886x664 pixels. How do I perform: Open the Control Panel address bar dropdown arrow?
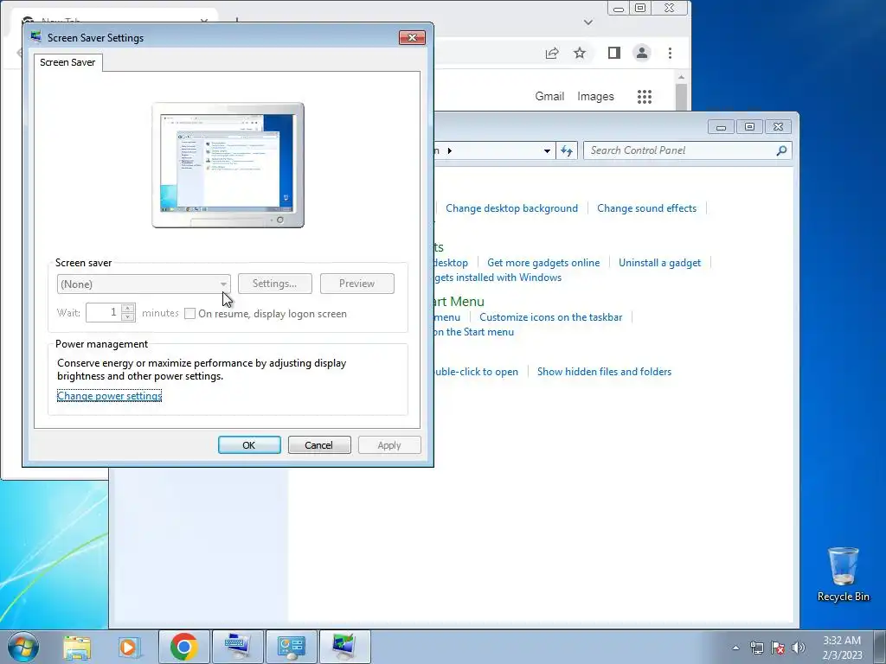pos(547,150)
